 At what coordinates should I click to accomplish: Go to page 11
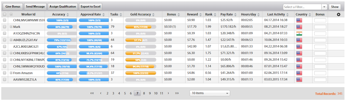162,93
